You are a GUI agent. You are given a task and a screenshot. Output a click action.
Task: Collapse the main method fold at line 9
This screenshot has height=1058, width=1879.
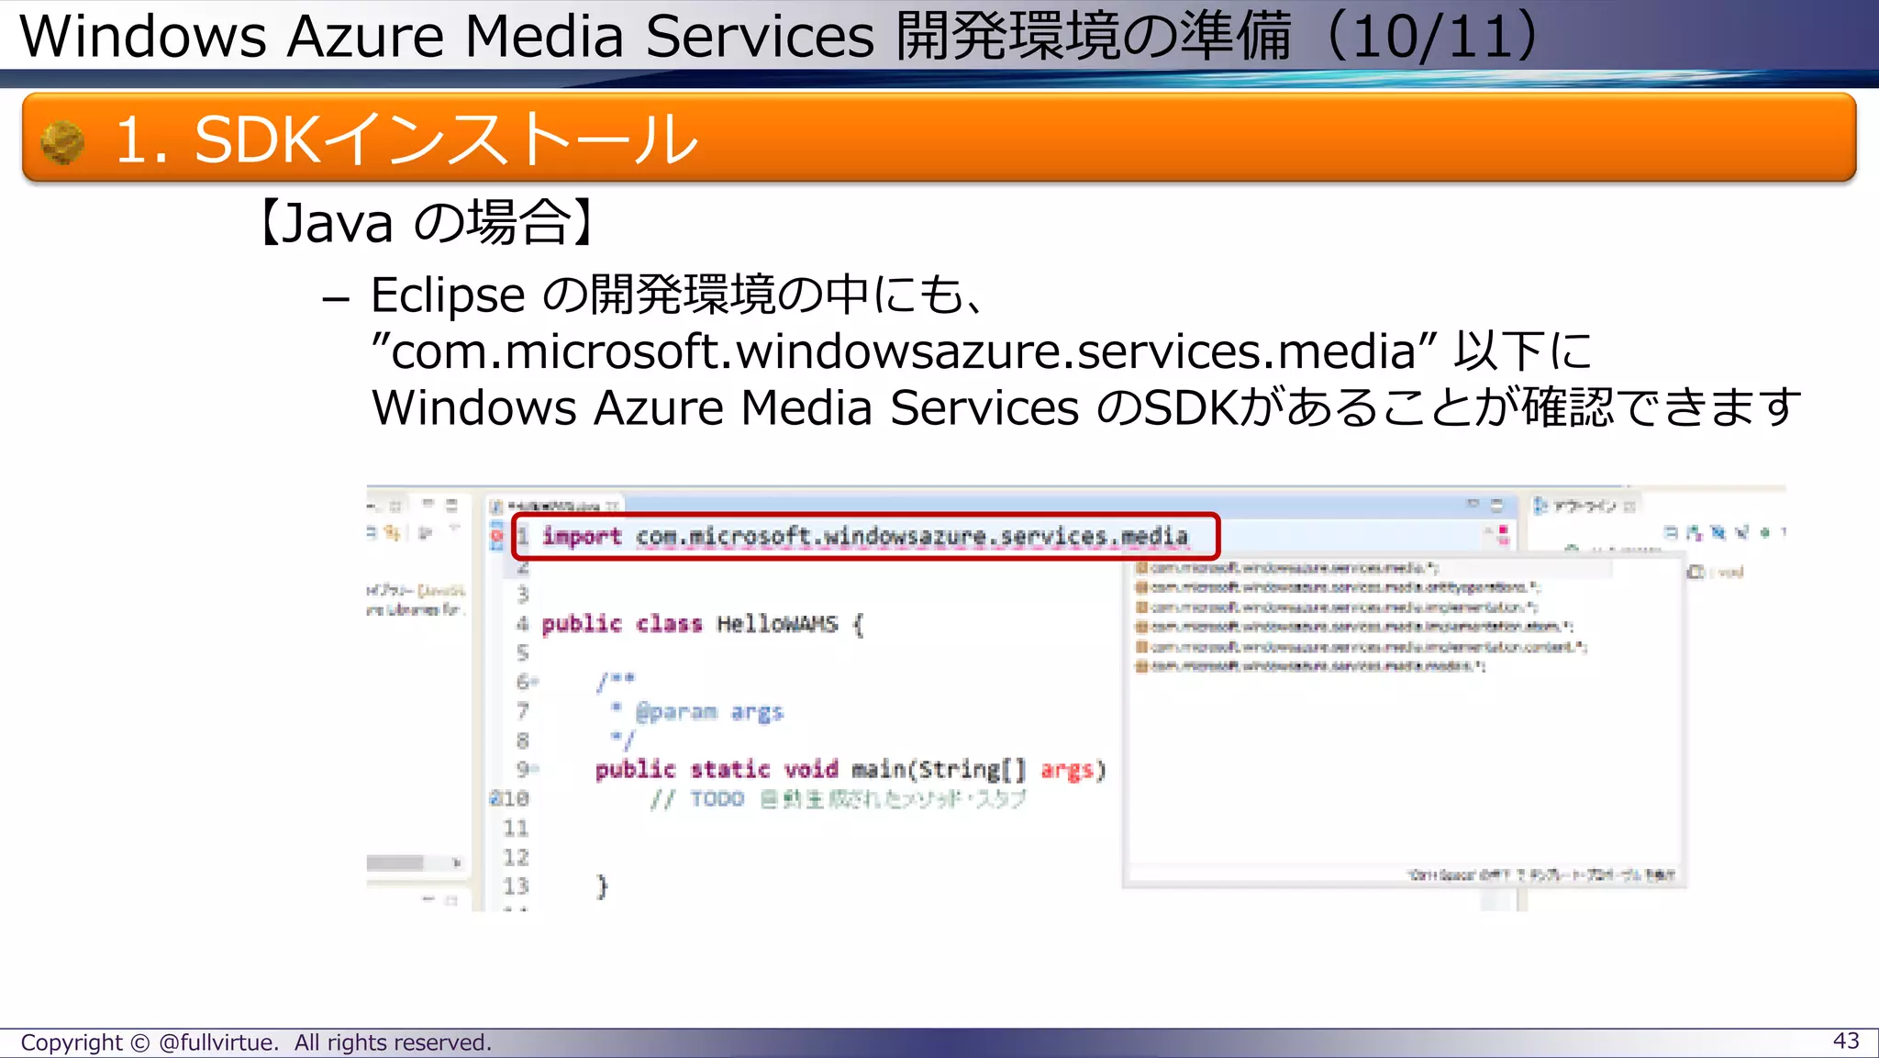tap(536, 769)
